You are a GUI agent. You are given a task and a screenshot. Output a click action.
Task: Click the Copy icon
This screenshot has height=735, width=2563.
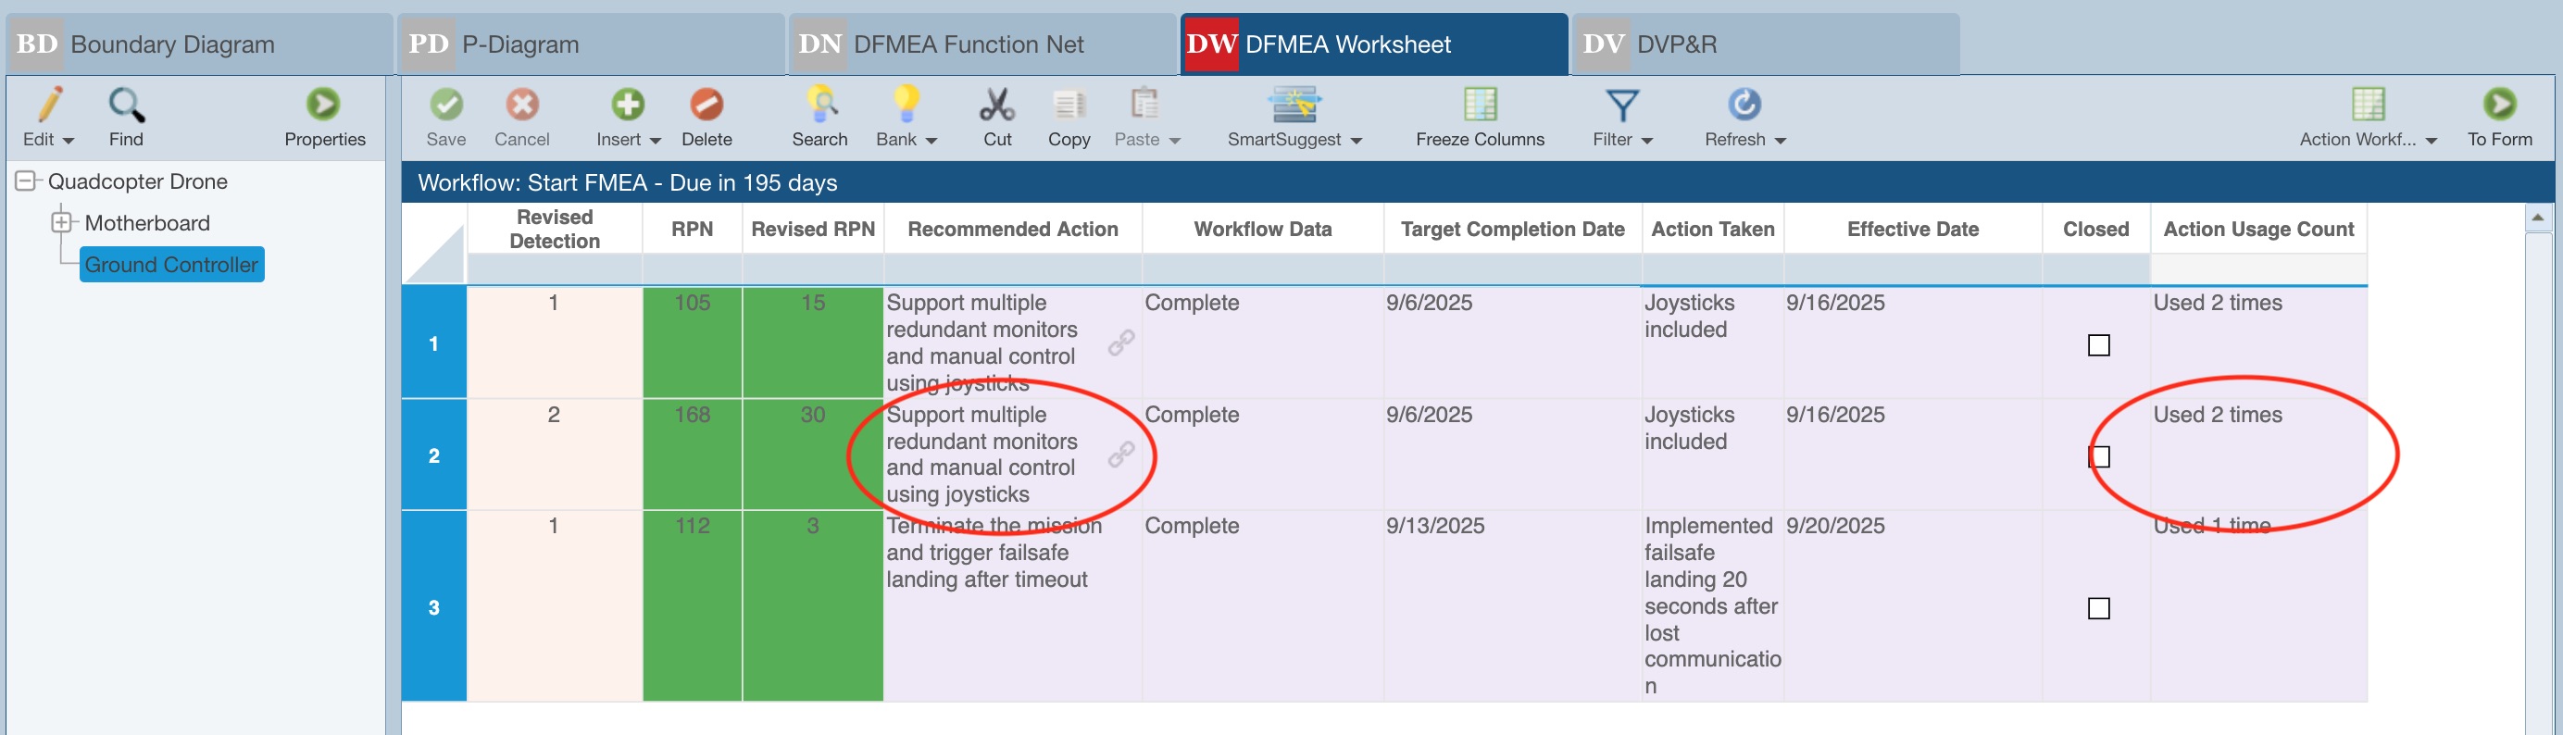click(1069, 106)
